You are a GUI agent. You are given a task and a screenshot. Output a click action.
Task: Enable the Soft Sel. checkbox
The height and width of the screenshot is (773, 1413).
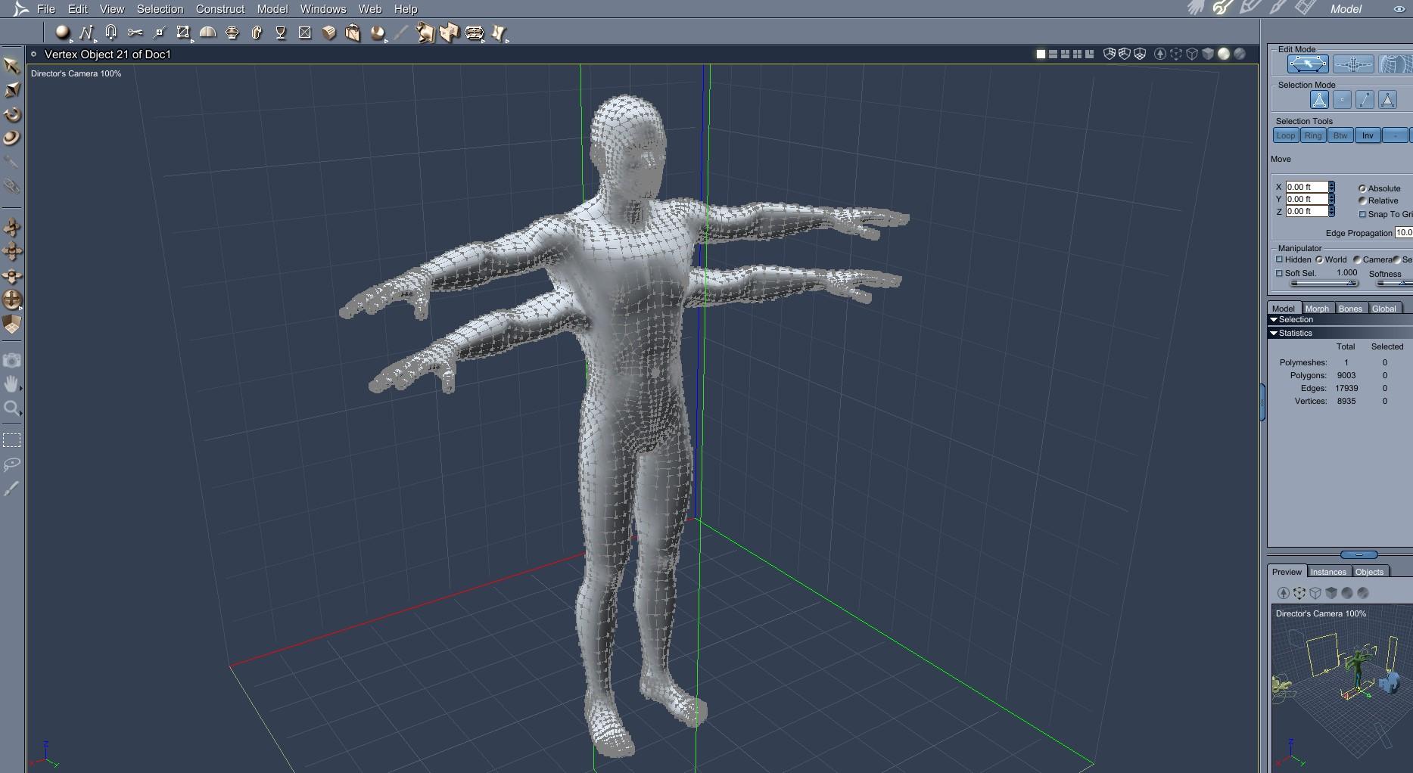(x=1280, y=273)
